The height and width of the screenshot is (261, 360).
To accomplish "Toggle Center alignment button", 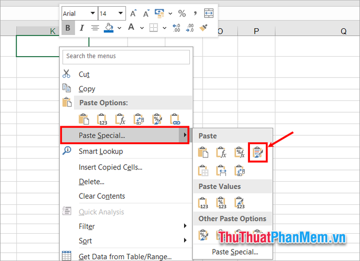I will click(95, 28).
